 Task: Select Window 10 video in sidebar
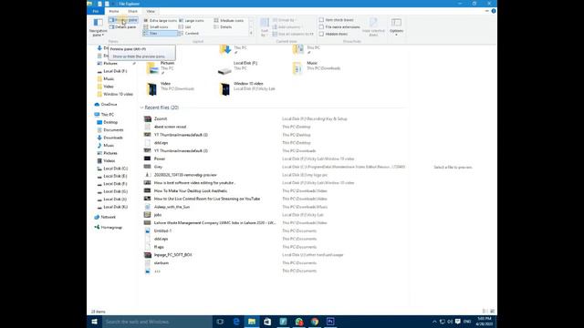[115, 94]
